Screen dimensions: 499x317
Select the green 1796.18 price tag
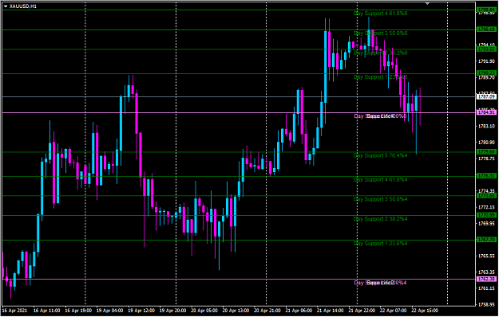pyautogui.click(x=486, y=29)
